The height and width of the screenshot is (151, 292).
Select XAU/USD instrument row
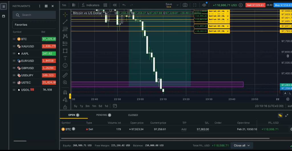(34, 46)
